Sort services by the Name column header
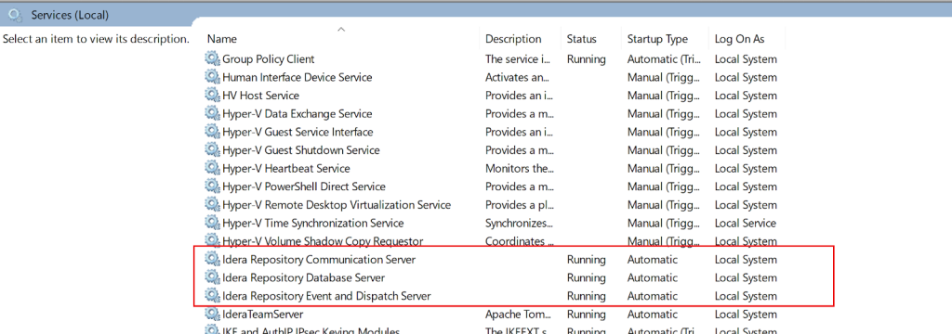The width and height of the screenshot is (952, 334). point(221,39)
